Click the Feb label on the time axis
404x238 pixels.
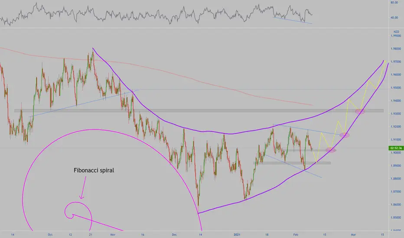(x=296, y=235)
